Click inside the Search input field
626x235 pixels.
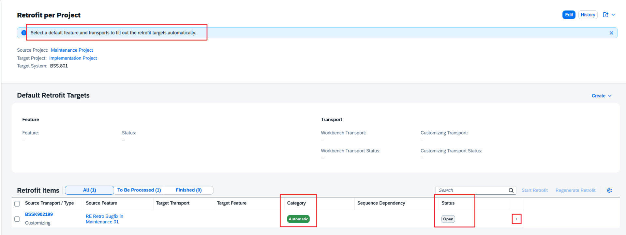coord(471,190)
